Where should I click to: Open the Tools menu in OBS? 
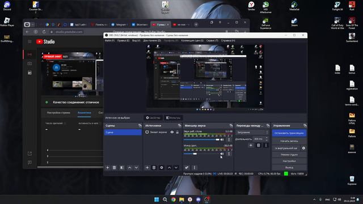[x=212, y=40]
